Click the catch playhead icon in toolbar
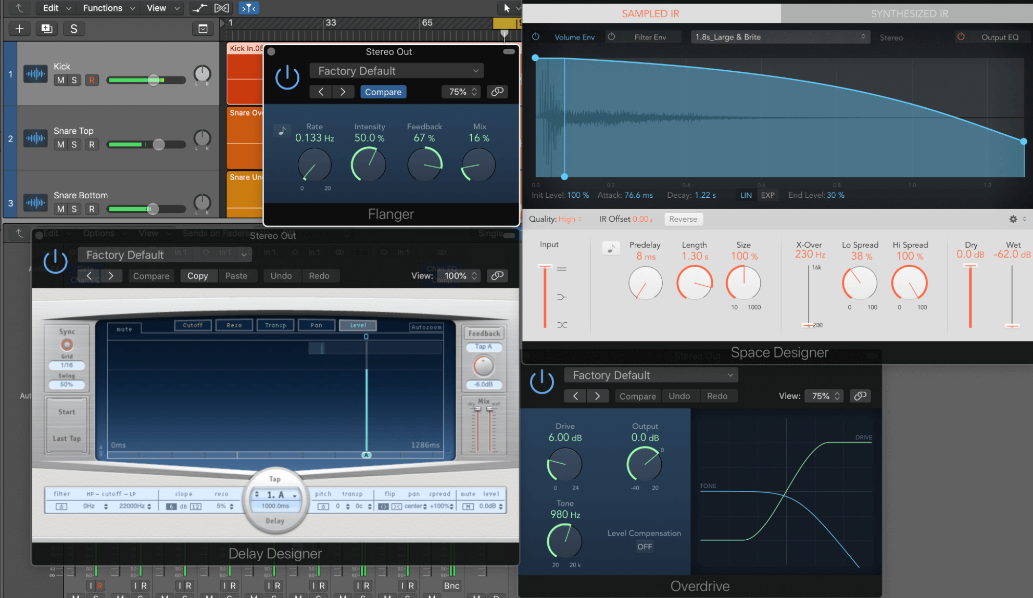This screenshot has height=598, width=1033. [x=249, y=8]
